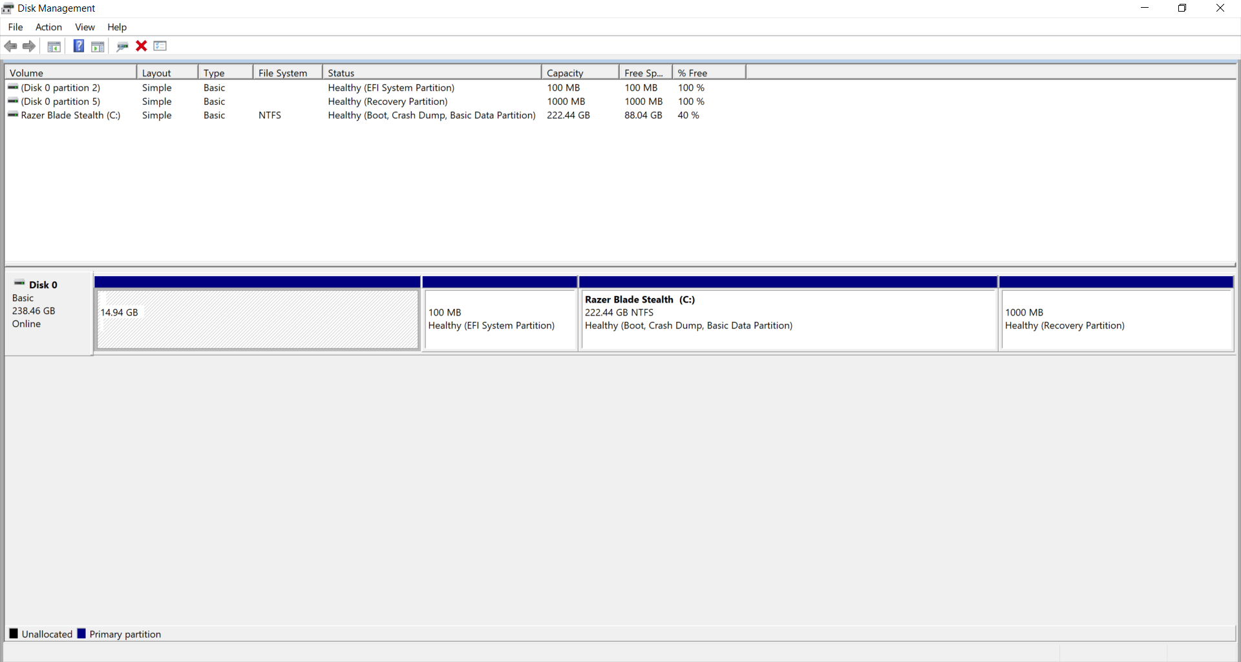Click the '238.46 GB' Disk 0 size text
The image size is (1241, 662).
pos(34,311)
